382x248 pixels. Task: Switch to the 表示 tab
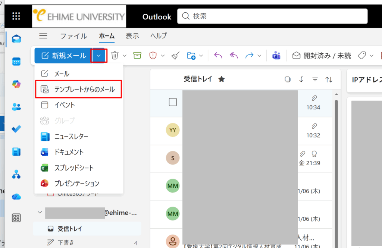tap(132, 36)
